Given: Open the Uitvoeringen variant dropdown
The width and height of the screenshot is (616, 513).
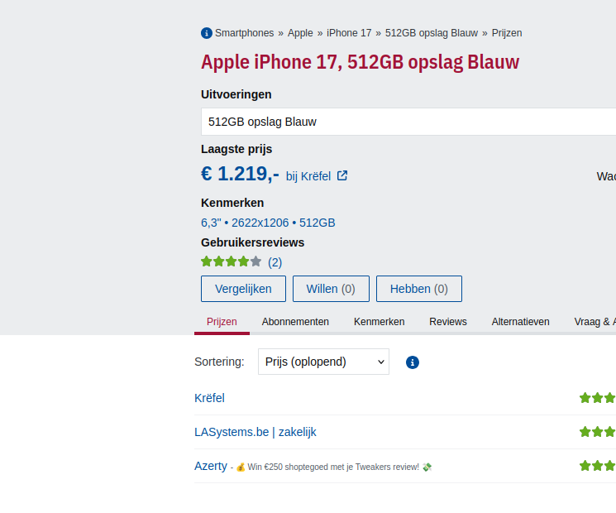Looking at the screenshot, I should pos(408,122).
